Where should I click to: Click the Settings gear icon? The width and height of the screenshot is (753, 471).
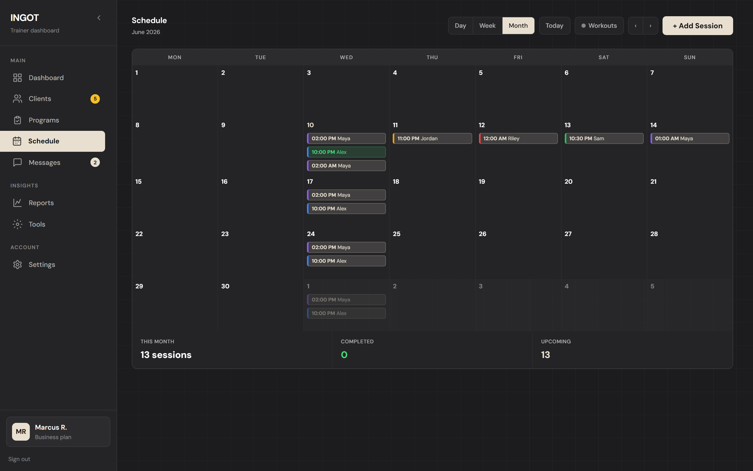coord(18,265)
